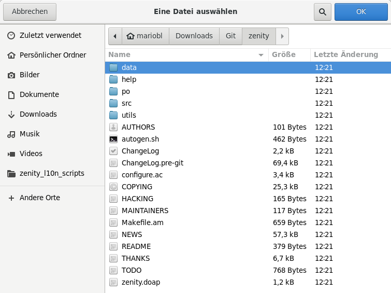The width and height of the screenshot is (391, 293).
Task: Click the home icon in mariobl breadcrumb
Action: [x=131, y=36]
